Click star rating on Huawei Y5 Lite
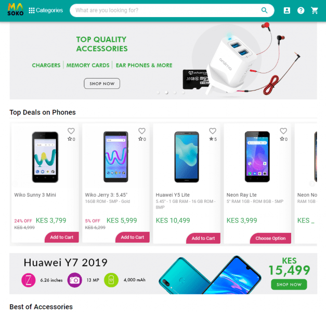The image size is (326, 312). coord(213,139)
